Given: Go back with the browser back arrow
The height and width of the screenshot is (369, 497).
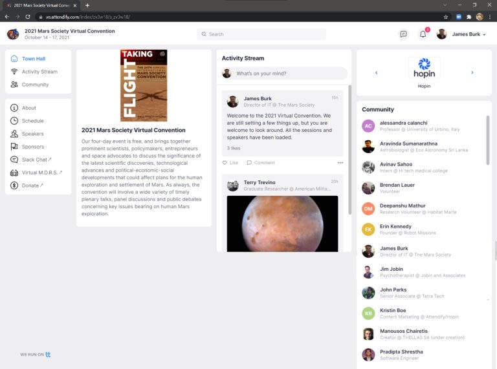Looking at the screenshot, I should [7, 17].
